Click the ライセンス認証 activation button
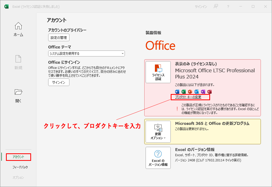 coord(158,72)
